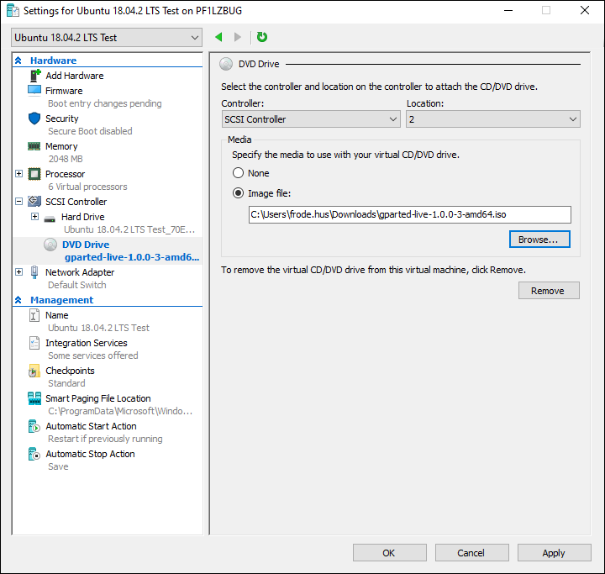Image resolution: width=605 pixels, height=574 pixels.
Task: Close the settings window
Action: (585, 10)
